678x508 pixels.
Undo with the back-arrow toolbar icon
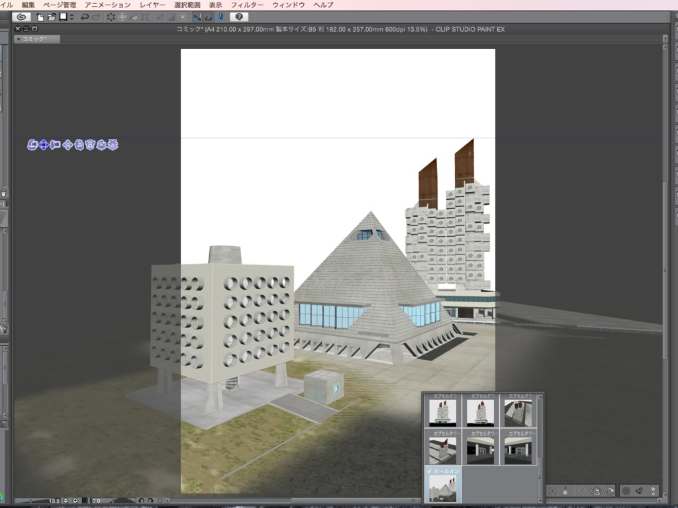(83, 17)
